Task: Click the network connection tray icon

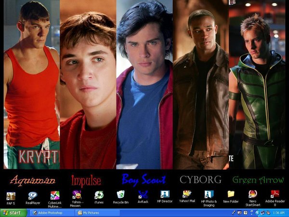Action: pyautogui.click(x=263, y=213)
